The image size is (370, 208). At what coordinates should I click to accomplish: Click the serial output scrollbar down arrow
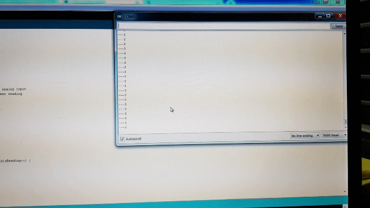(345, 127)
